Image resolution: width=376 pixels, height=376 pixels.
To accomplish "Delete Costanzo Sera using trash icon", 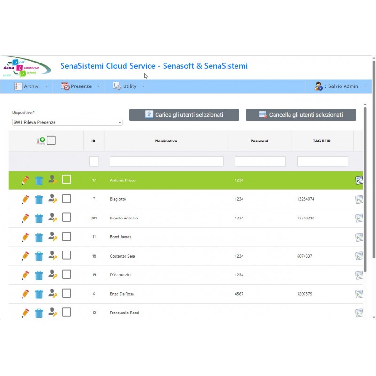I will click(x=39, y=256).
